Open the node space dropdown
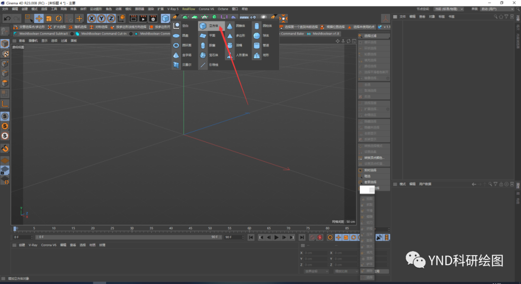Viewport: 521px width, 284px height. [449, 9]
